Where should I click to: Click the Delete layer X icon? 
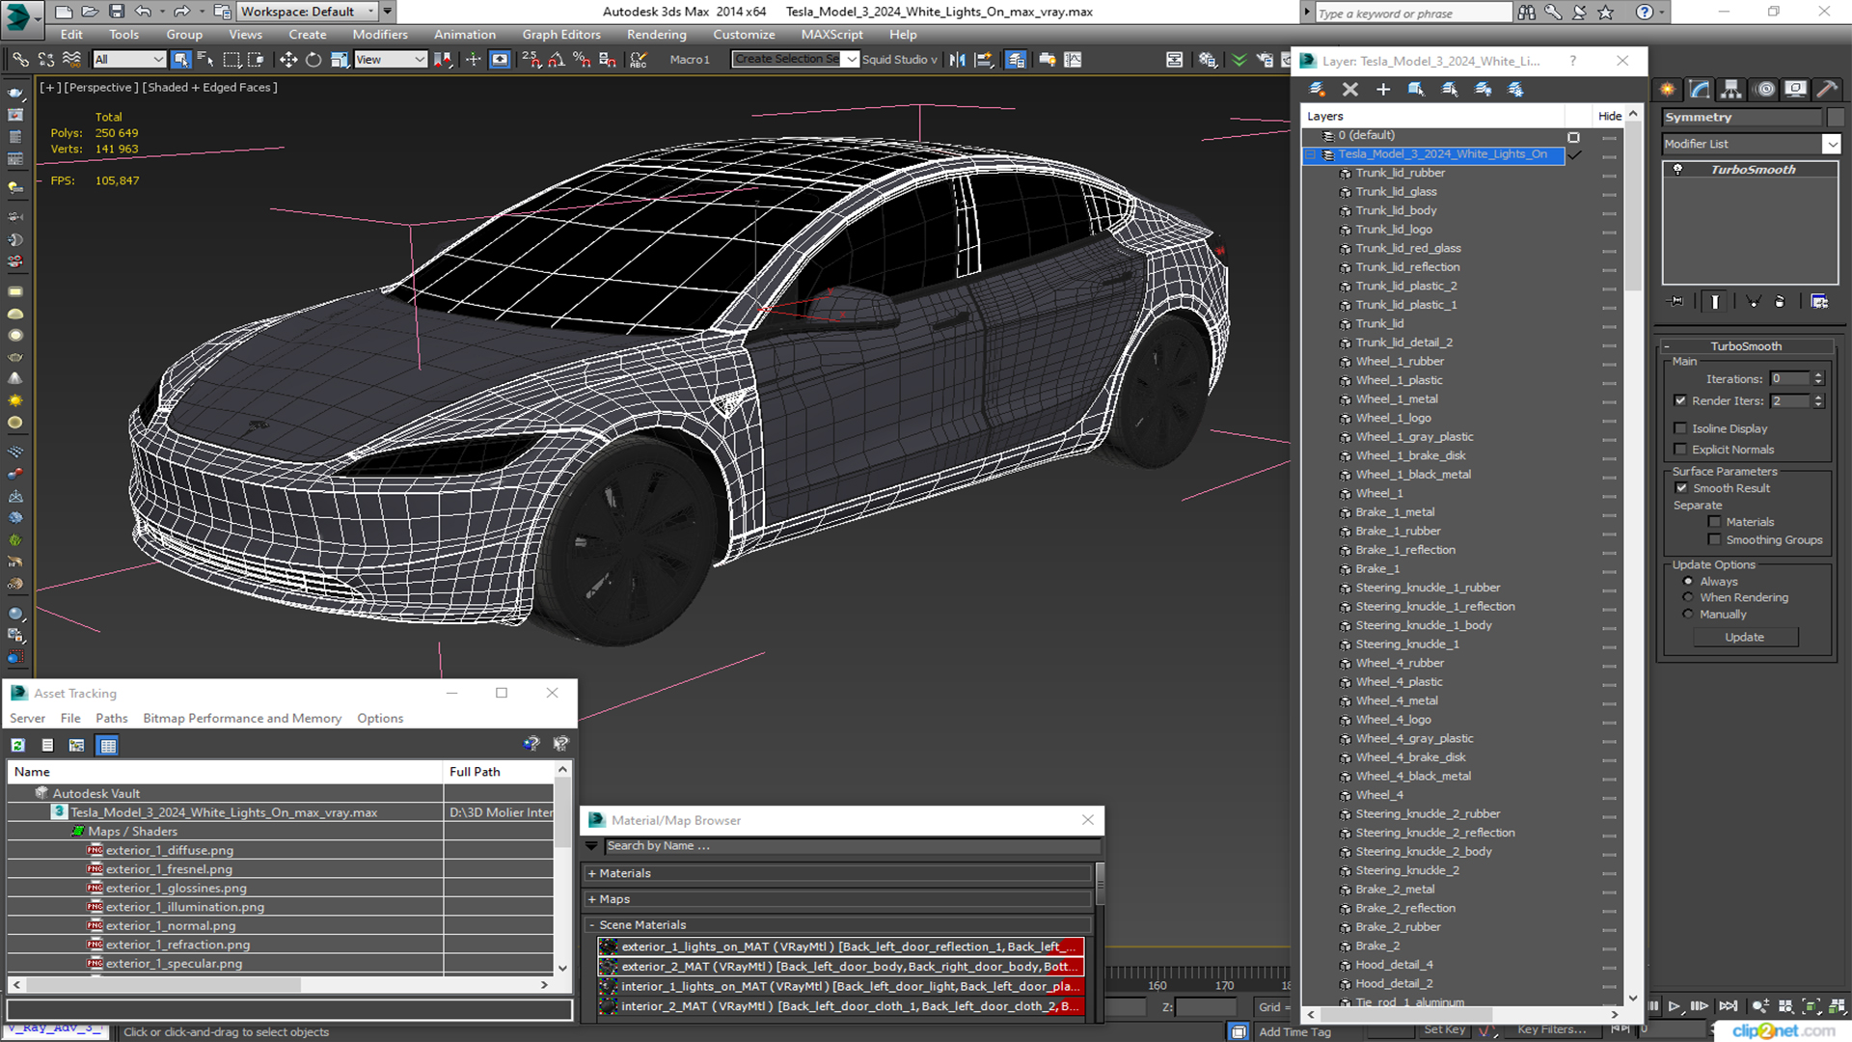1350,89
